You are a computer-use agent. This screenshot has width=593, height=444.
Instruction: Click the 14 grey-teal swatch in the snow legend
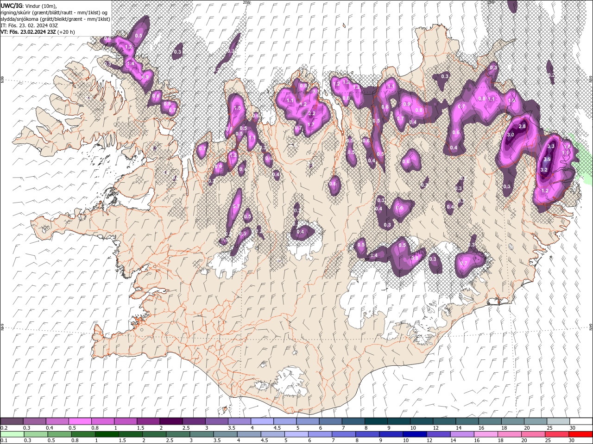tap(467, 421)
